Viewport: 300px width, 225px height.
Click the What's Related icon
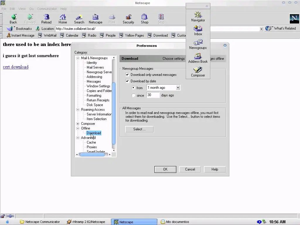click(x=268, y=28)
